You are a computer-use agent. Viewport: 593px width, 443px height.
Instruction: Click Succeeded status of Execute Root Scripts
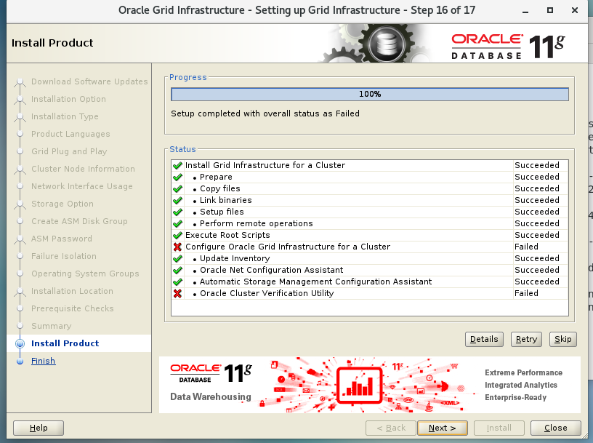coord(536,235)
